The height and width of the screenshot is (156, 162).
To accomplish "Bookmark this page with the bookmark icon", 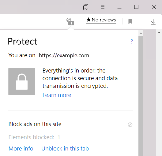I will (x=130, y=21).
